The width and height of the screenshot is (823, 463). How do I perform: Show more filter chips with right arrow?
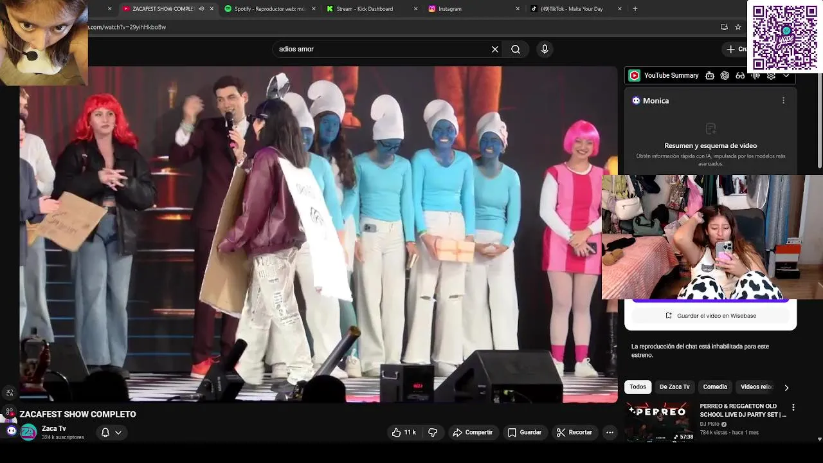tap(786, 388)
